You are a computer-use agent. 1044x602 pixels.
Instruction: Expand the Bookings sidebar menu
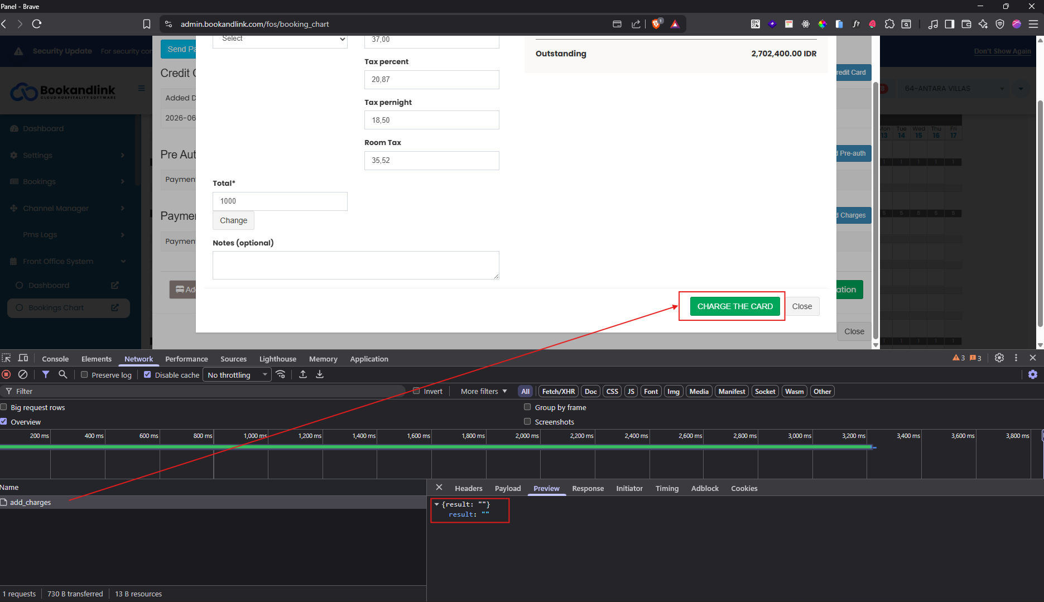[68, 181]
